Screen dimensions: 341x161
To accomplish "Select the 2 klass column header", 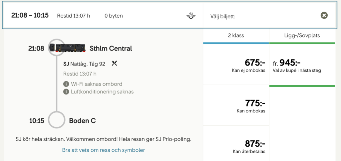I will pyautogui.click(x=236, y=36).
